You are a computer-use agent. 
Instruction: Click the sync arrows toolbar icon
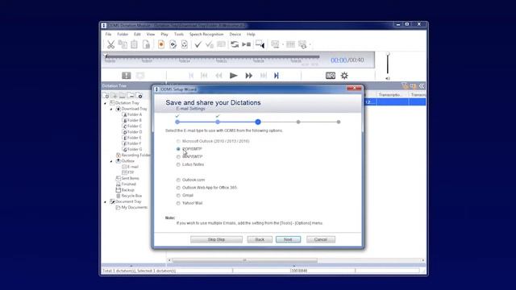coord(235,44)
